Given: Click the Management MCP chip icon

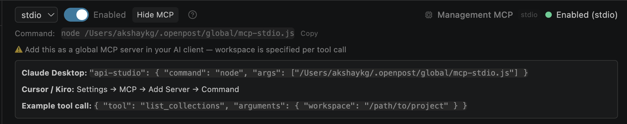Looking at the screenshot, I should [429, 15].
